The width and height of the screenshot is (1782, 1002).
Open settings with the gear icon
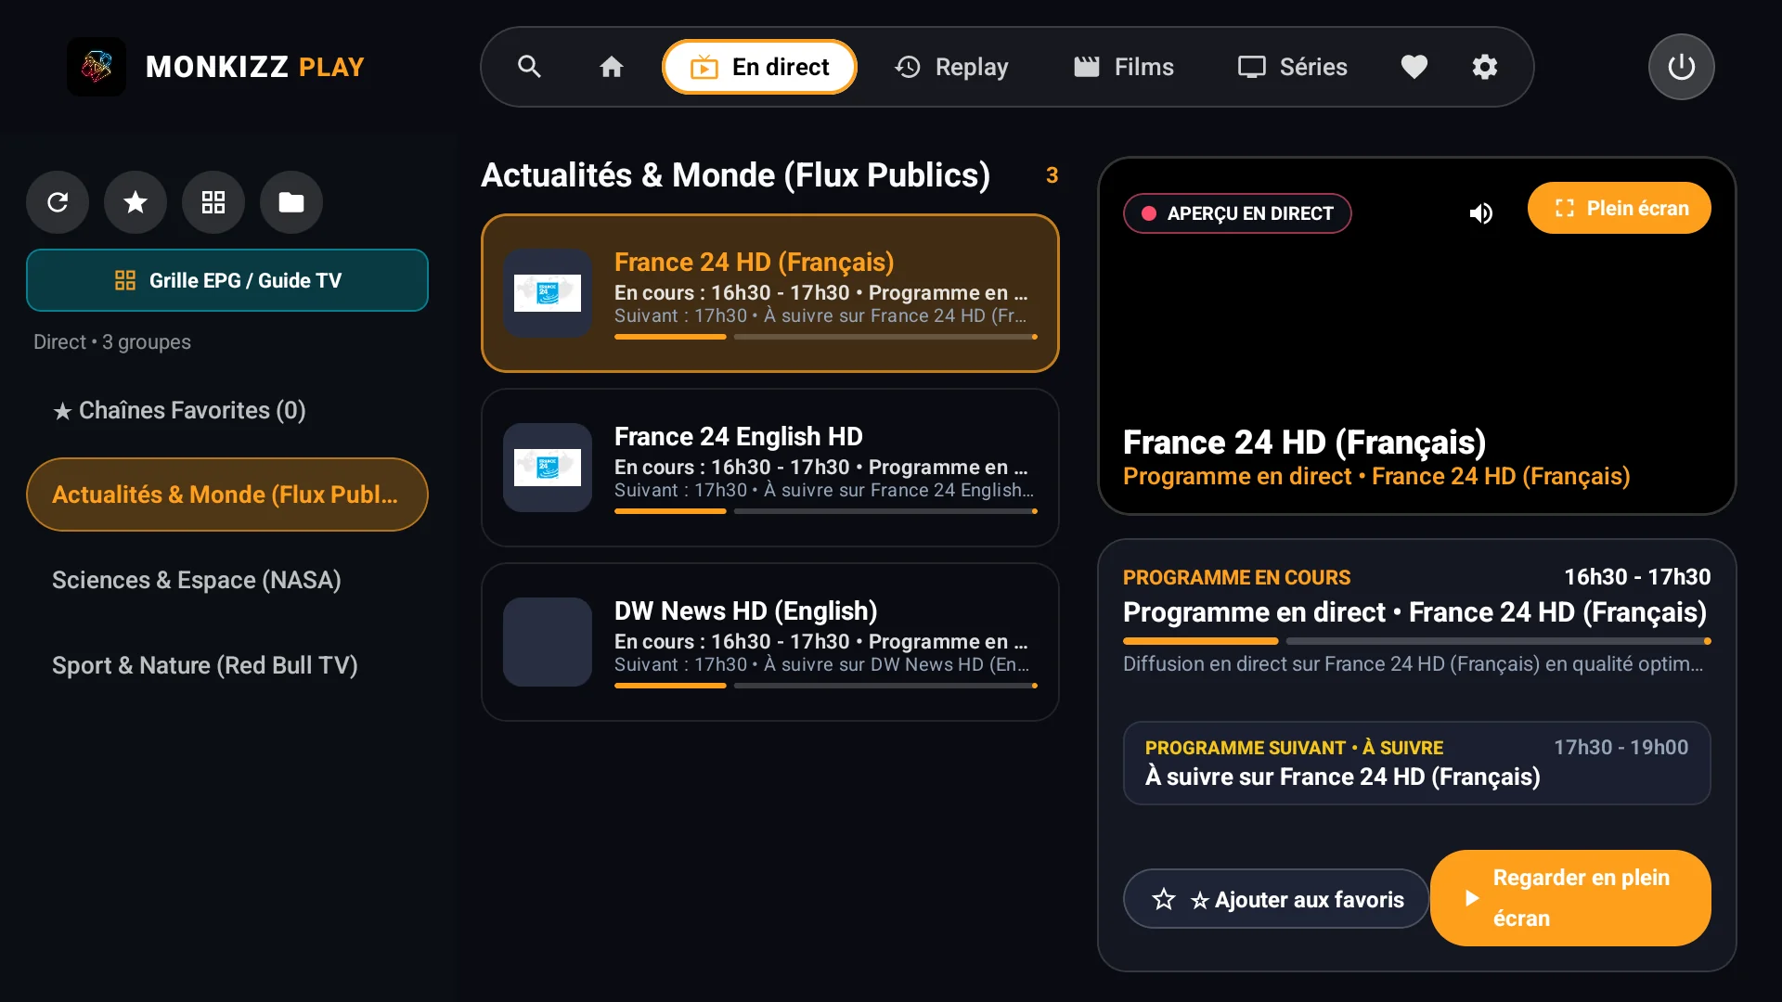[x=1485, y=67]
